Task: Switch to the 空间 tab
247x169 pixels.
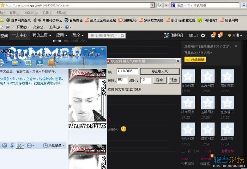Action: 4,35
